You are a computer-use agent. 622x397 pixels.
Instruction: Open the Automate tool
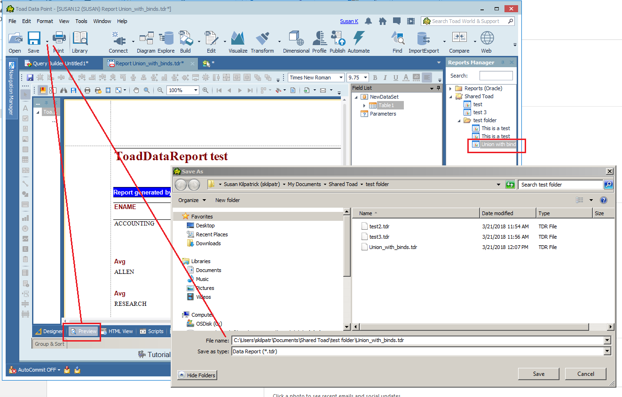tap(359, 42)
